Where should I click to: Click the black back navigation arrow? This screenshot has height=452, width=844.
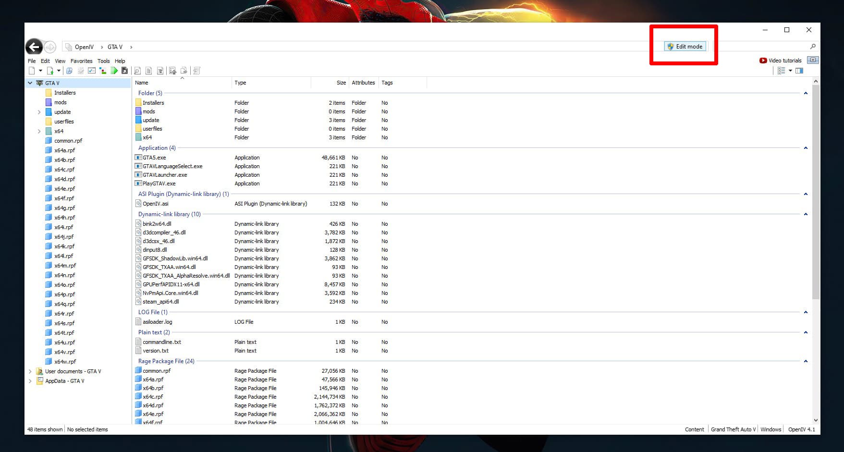[x=34, y=47]
